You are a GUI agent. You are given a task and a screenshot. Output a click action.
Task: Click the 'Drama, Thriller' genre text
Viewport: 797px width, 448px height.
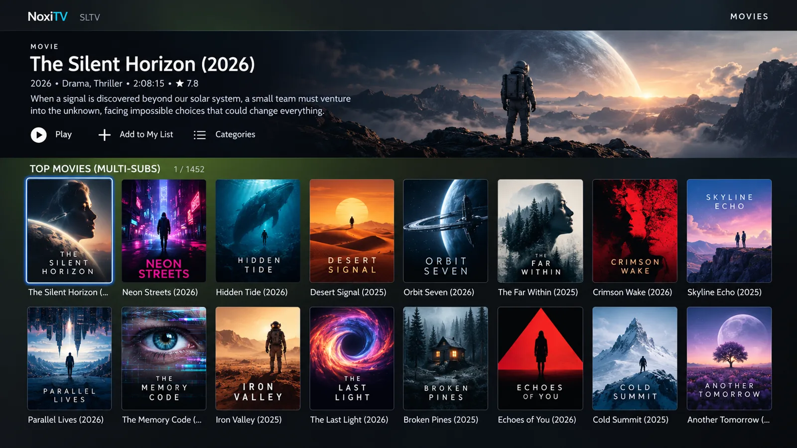[92, 84]
